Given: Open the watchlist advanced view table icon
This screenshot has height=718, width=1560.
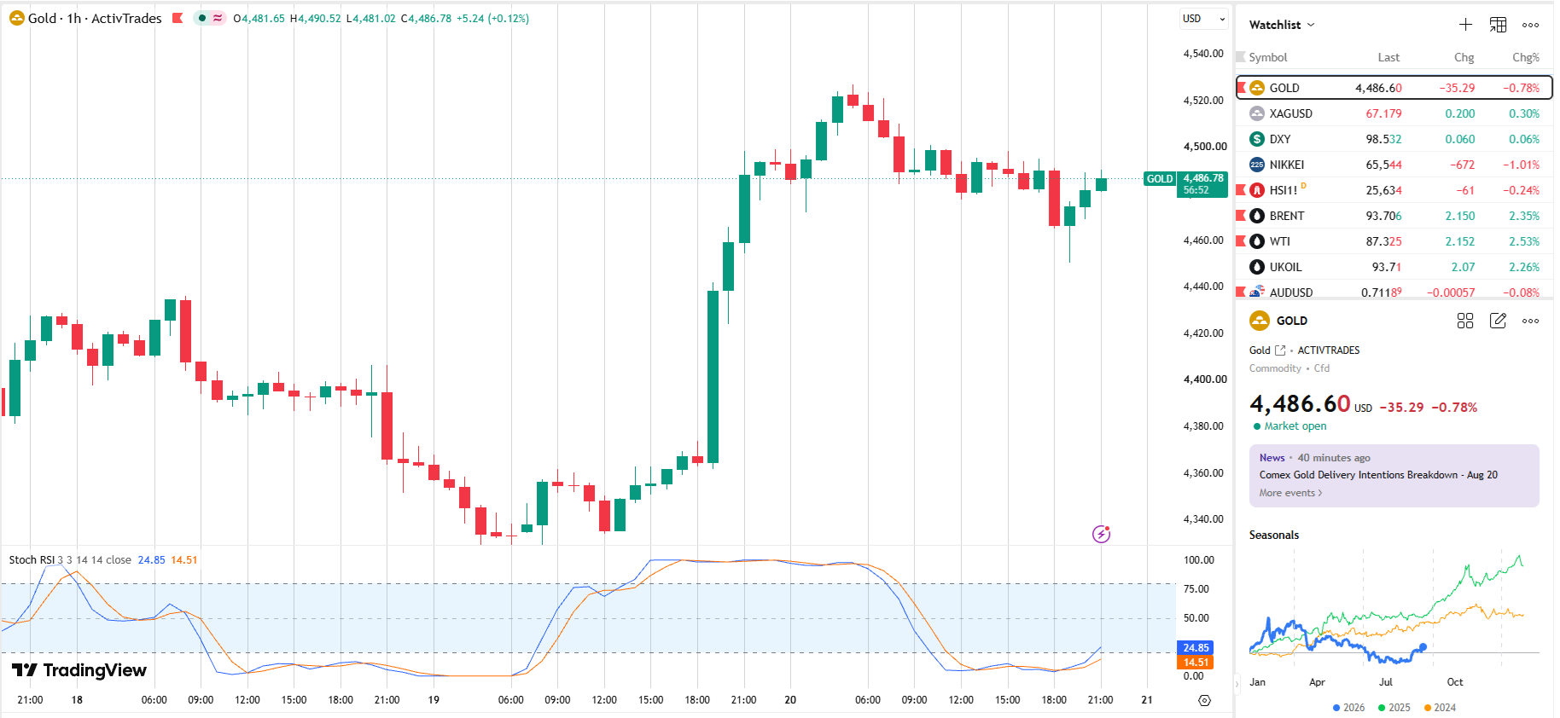Looking at the screenshot, I should tap(1498, 25).
